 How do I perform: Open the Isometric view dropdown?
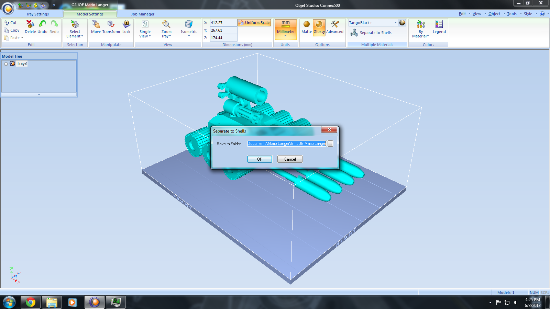[x=189, y=29]
